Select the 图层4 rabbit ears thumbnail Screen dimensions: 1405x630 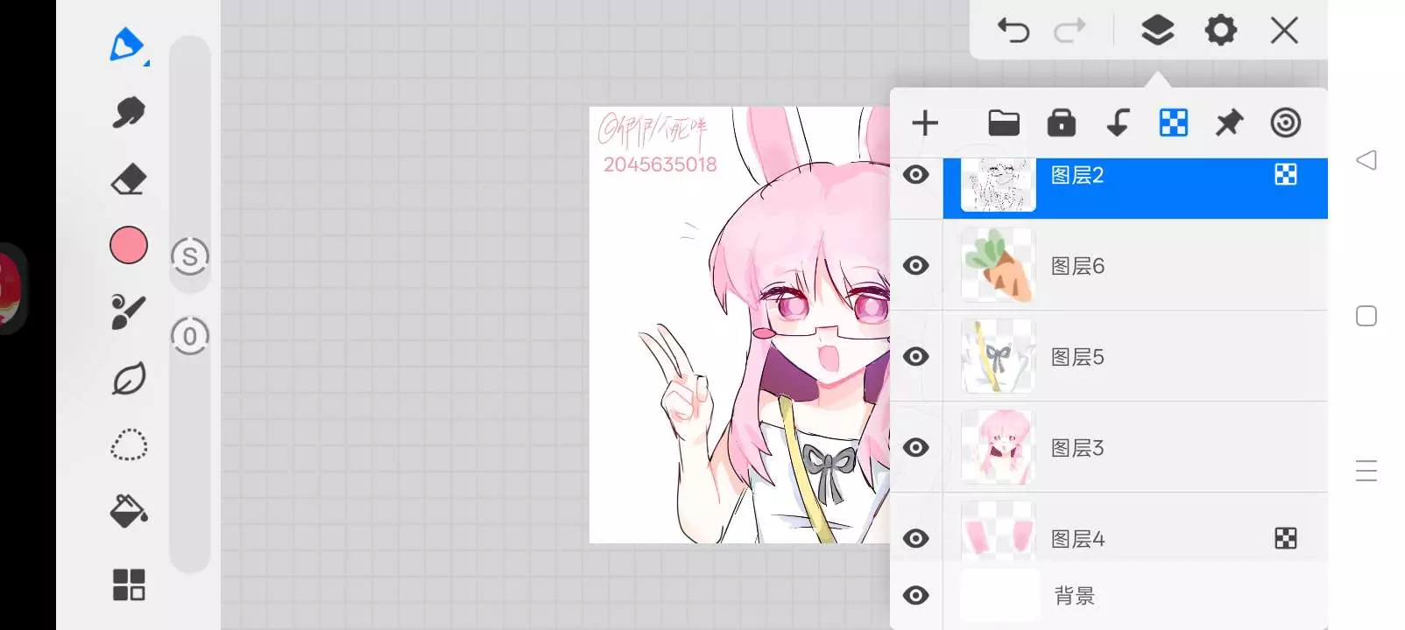tap(999, 531)
